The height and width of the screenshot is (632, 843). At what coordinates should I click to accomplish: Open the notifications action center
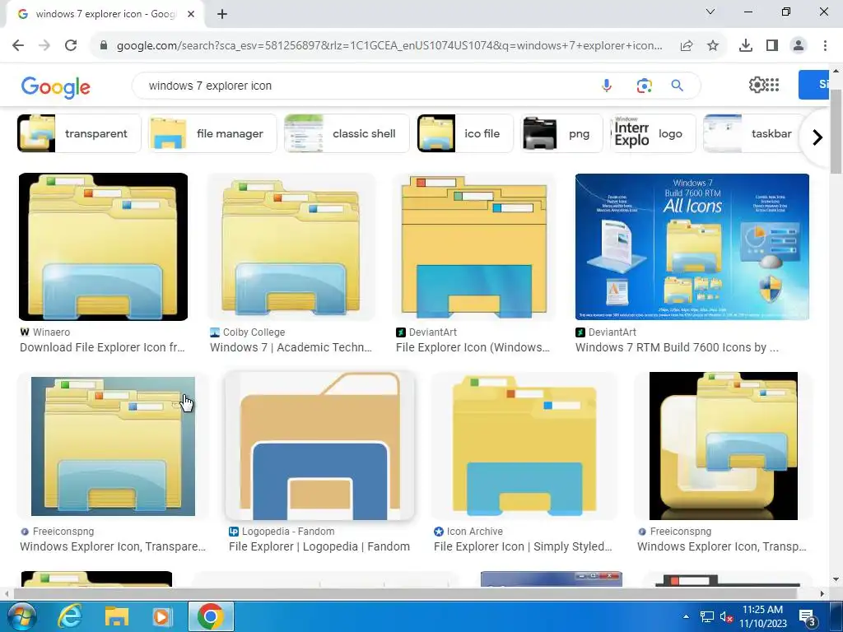click(x=808, y=618)
